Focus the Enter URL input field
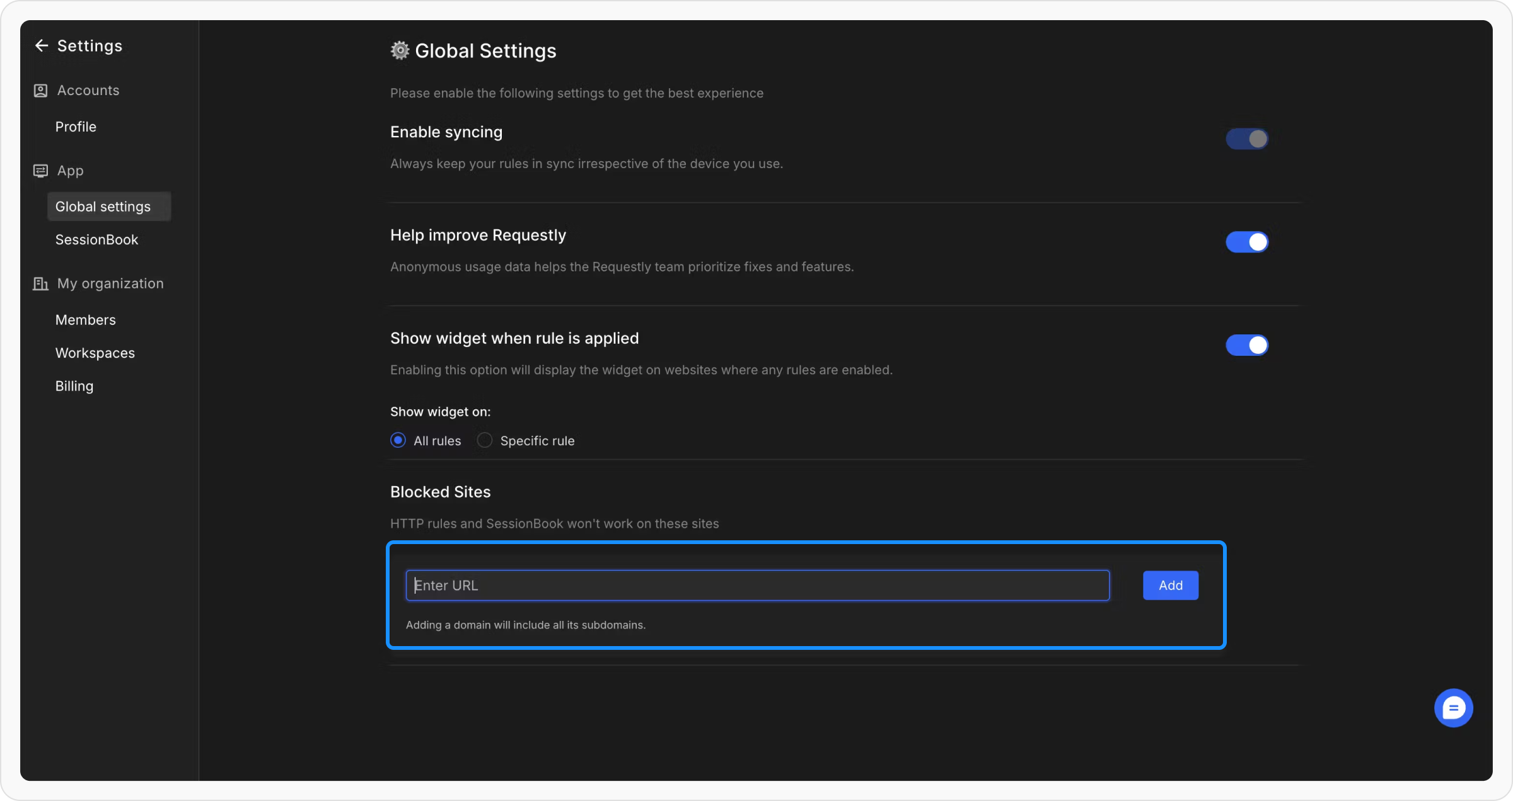Image resolution: width=1513 pixels, height=801 pixels. [x=756, y=586]
